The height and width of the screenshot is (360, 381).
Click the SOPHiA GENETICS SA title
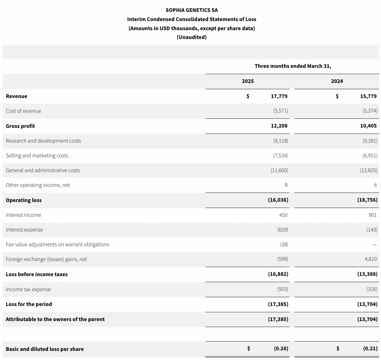click(x=192, y=10)
